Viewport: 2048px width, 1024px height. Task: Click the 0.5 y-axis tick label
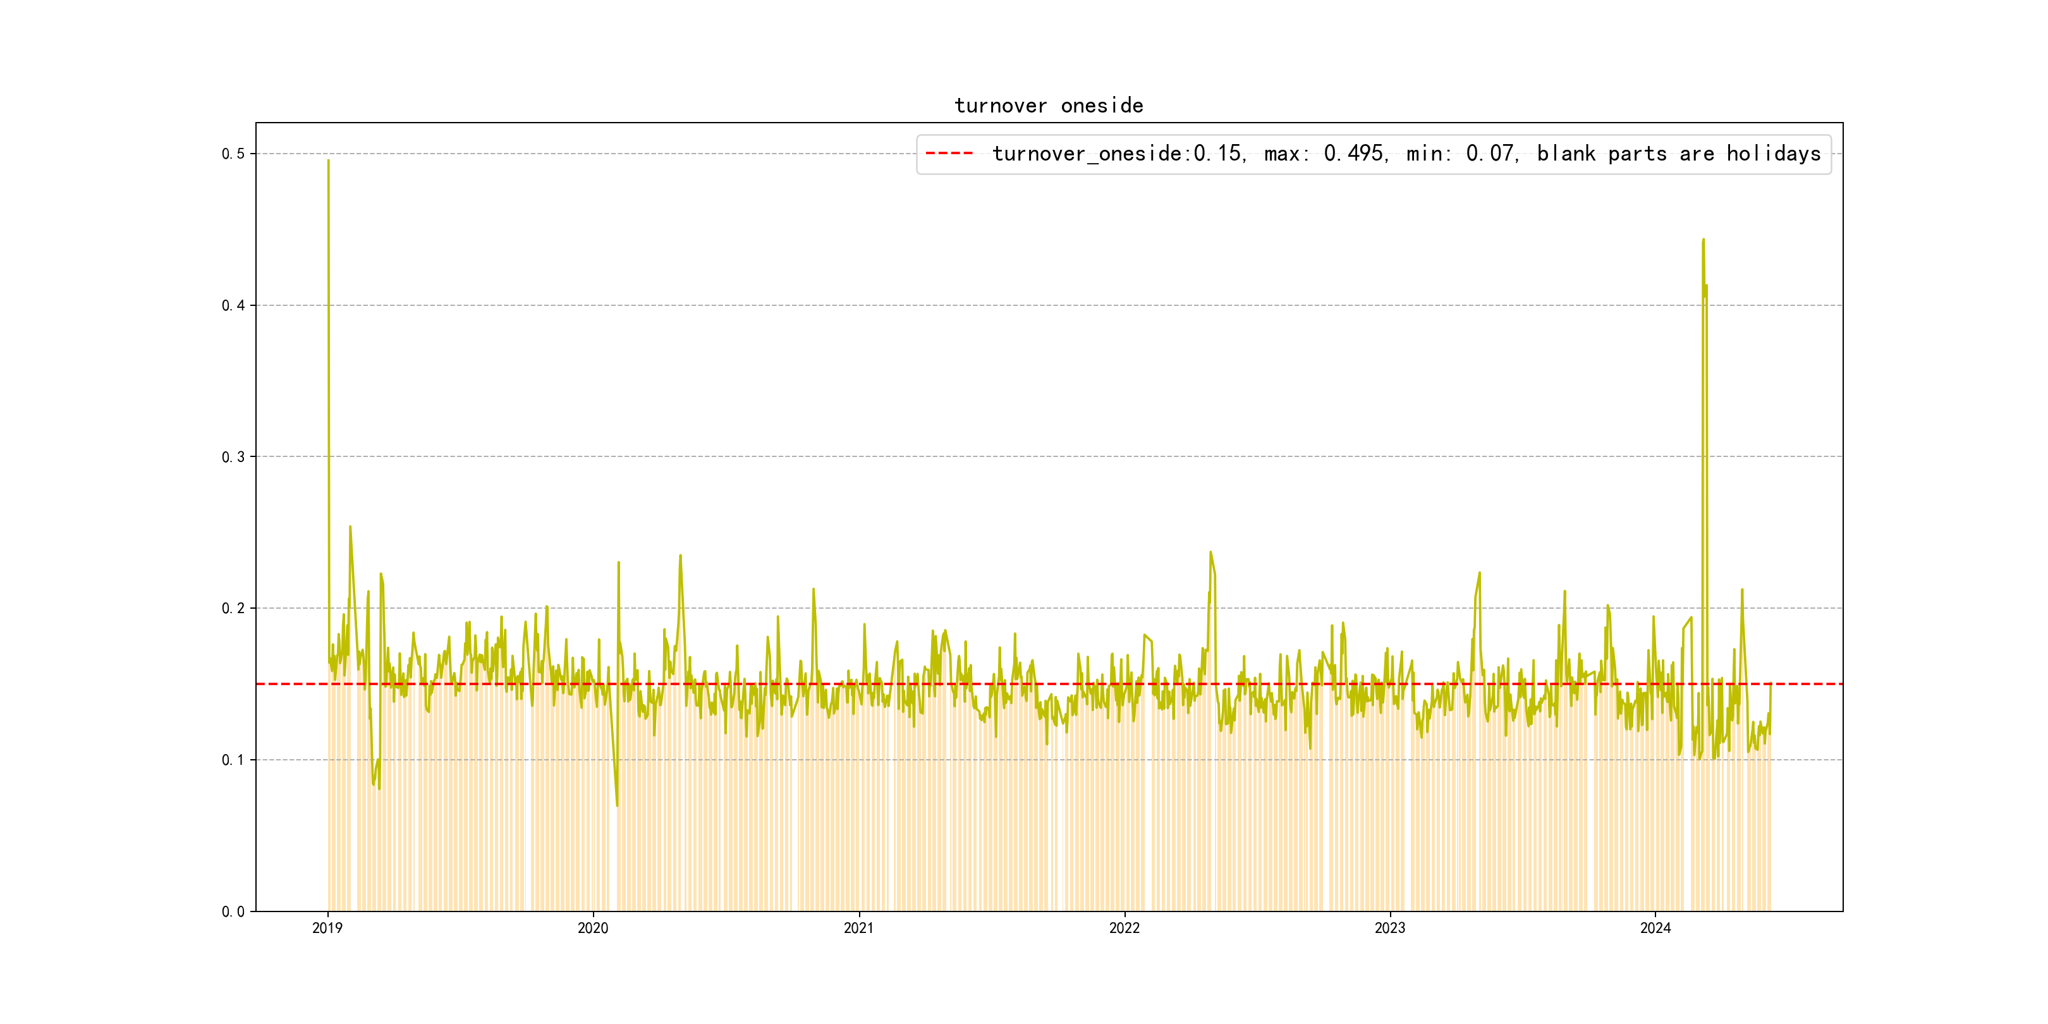[233, 154]
